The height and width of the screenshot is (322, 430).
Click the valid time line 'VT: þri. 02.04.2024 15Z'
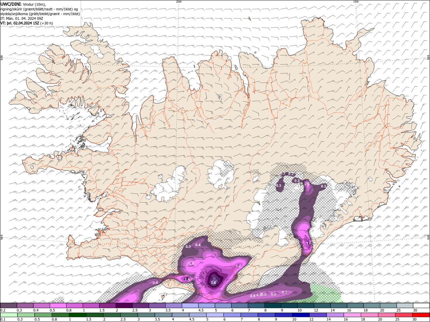(x=19, y=23)
